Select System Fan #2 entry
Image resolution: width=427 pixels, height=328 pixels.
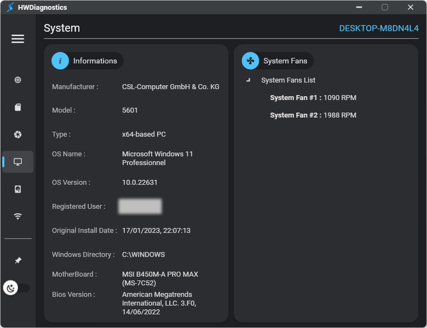tap(313, 115)
